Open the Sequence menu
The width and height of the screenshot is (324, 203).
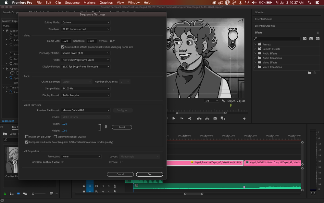(72, 3)
